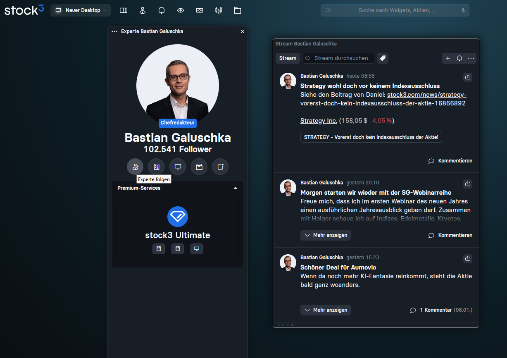Screen dimensions: 507x358
Task: Open the folder icon in top toolbar
Action: click(x=238, y=10)
